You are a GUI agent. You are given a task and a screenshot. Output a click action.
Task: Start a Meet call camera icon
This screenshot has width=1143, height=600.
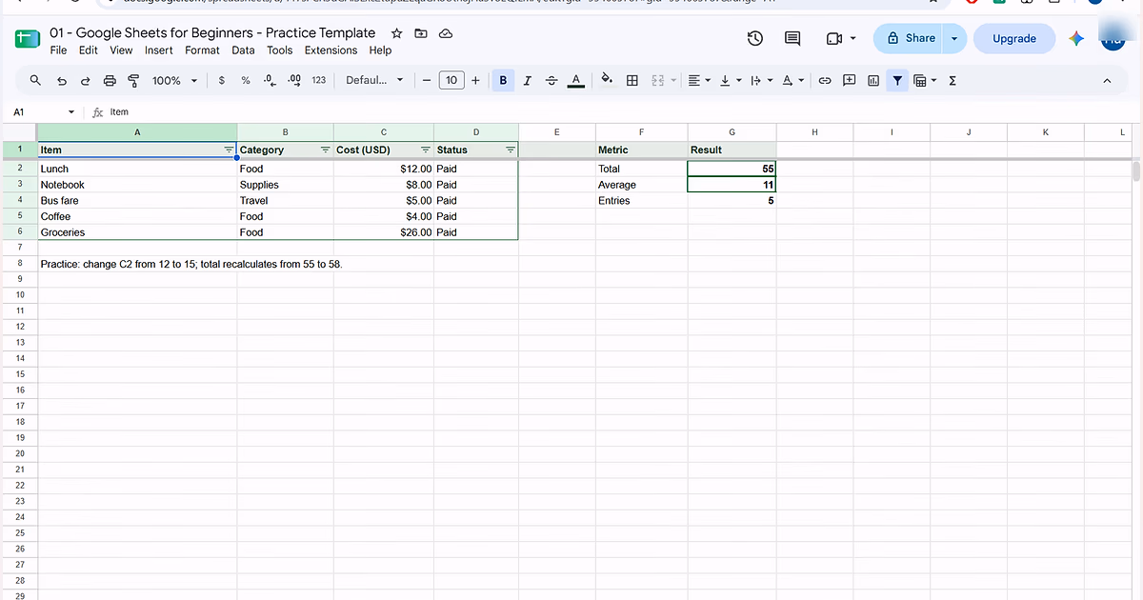tap(834, 38)
